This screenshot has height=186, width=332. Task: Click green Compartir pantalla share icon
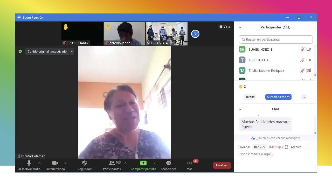pyautogui.click(x=143, y=163)
